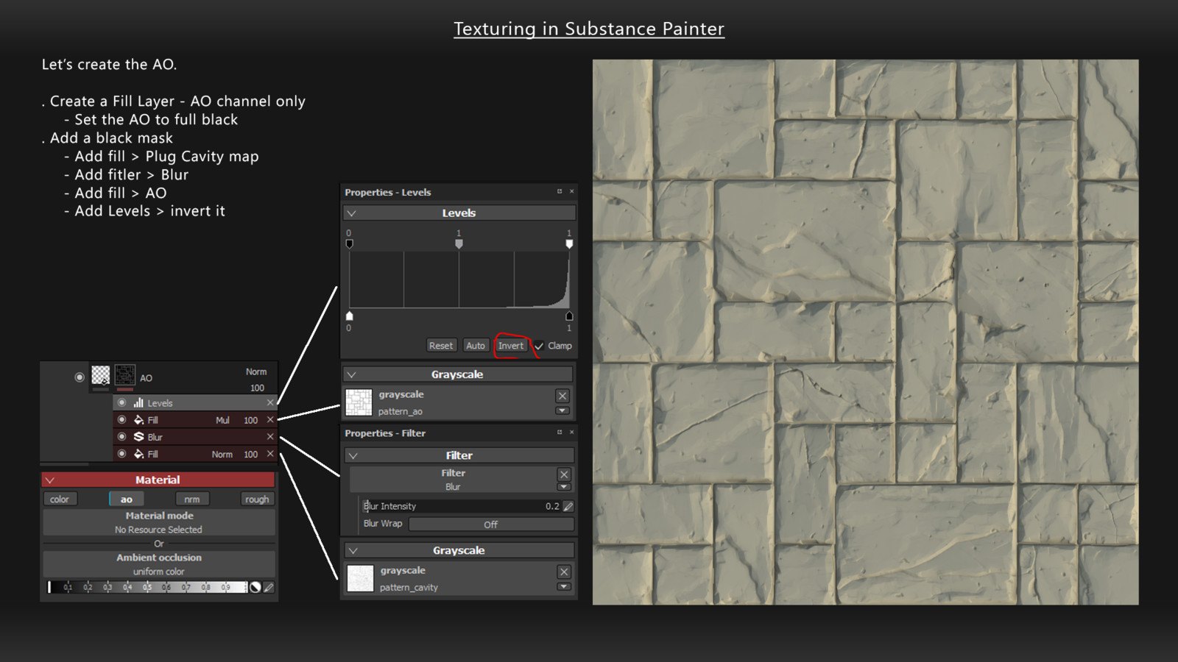This screenshot has height=662, width=1178.
Task: Click the pattern_cavity grayscale thumbnail
Action: (x=361, y=578)
